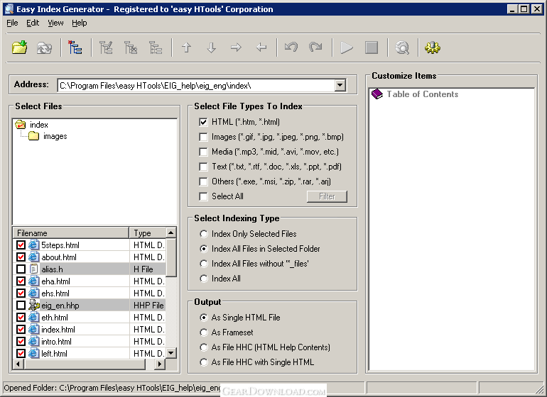547x397 pixels.
Task: Click the Move Up arrow icon
Action: point(187,47)
